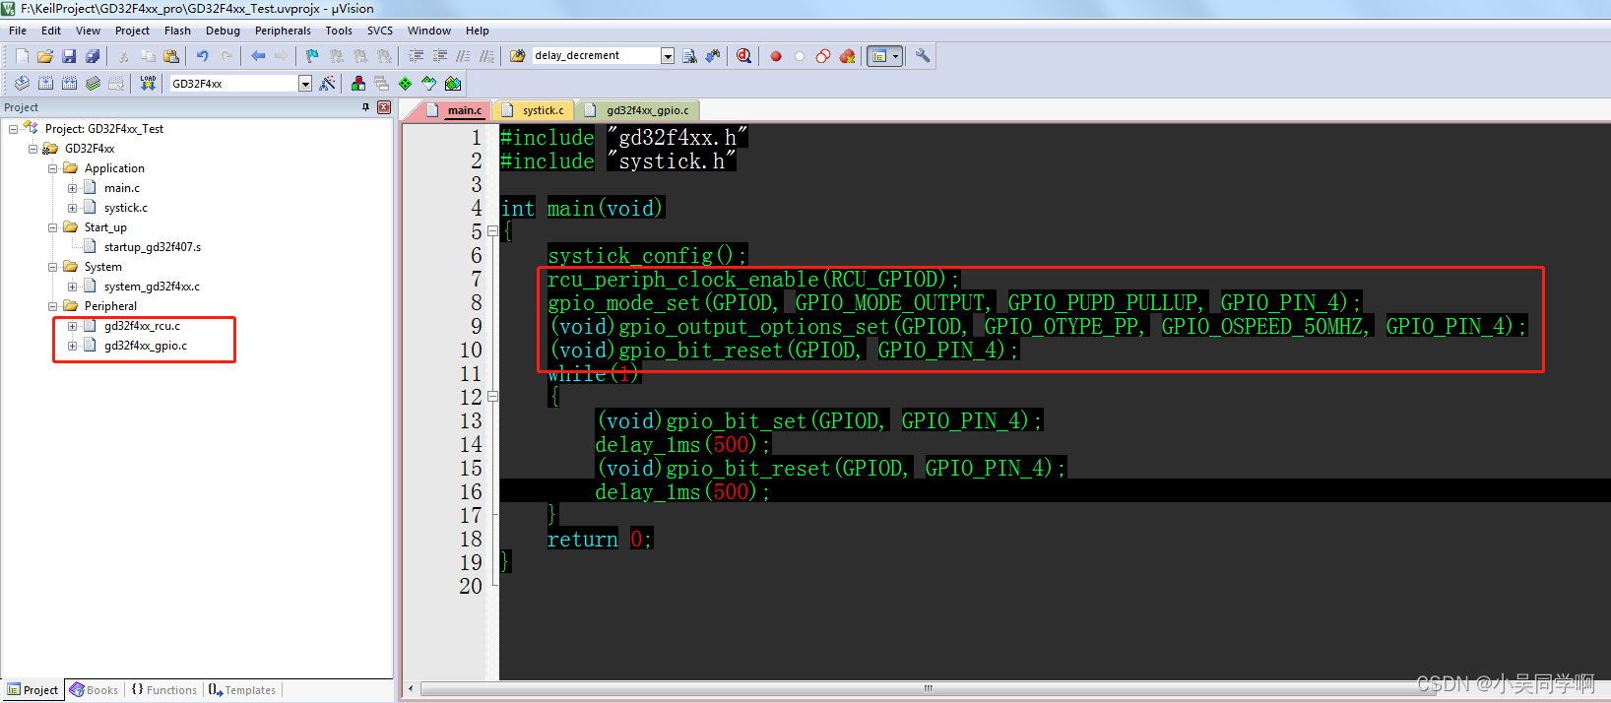Open window layout dropdown arrow
Image resolution: width=1611 pixels, height=703 pixels.
[895, 56]
